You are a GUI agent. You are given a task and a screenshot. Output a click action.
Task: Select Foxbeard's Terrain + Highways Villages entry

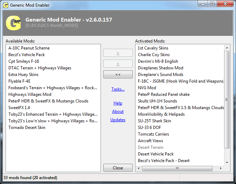53,88
